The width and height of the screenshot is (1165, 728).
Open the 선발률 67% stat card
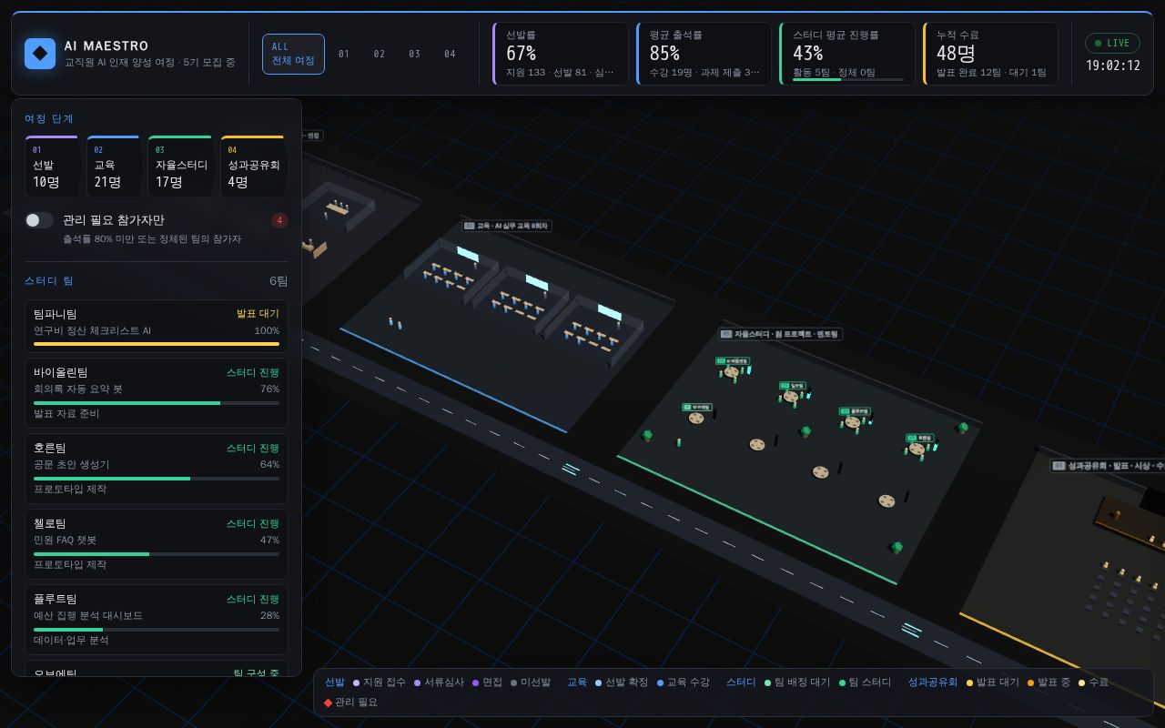pyautogui.click(x=561, y=54)
